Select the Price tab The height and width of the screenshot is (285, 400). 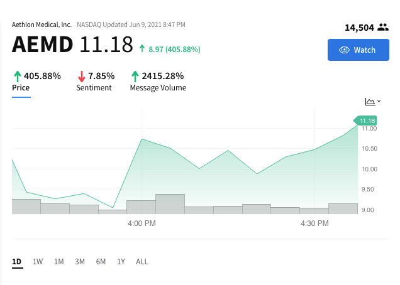coord(21,88)
